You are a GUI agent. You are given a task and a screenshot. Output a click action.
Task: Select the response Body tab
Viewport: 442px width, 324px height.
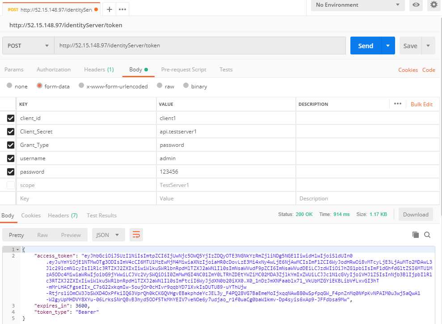[8, 216]
